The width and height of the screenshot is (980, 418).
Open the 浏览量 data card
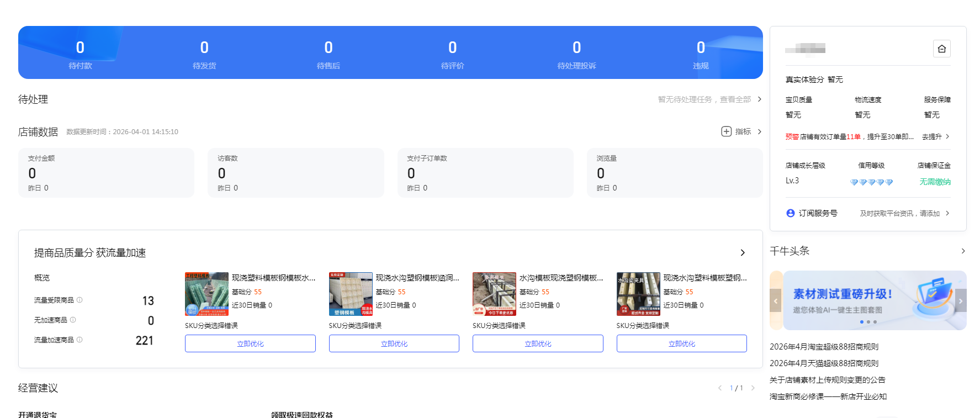pos(675,173)
